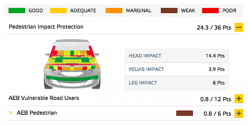Click the Pedestrian Impact Protection heading
This screenshot has width=248, height=125.
click(x=46, y=27)
